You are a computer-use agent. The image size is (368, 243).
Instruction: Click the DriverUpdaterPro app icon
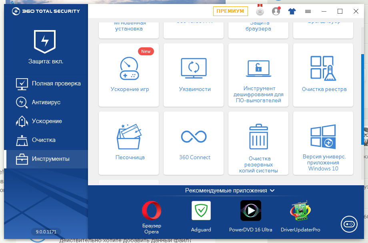[300, 211]
